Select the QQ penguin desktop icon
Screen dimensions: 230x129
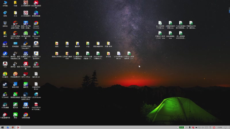tap(5, 64)
